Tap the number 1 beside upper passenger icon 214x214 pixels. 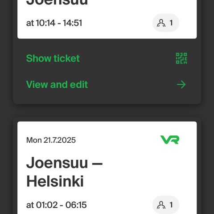pyautogui.click(x=171, y=23)
